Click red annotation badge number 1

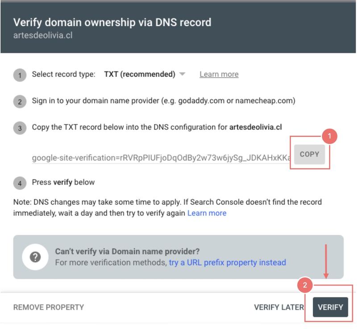click(x=329, y=136)
